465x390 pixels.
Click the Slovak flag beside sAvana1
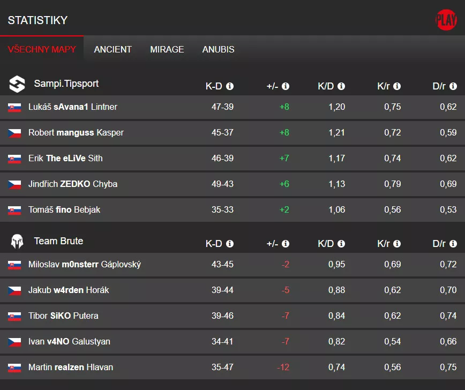coord(14,107)
